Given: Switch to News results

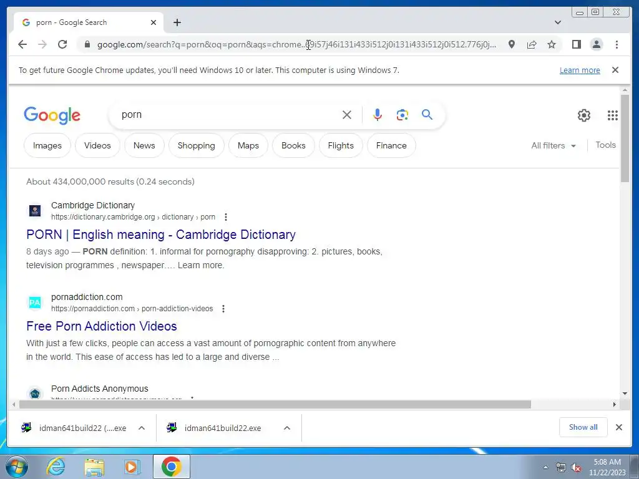Looking at the screenshot, I should click(x=144, y=145).
